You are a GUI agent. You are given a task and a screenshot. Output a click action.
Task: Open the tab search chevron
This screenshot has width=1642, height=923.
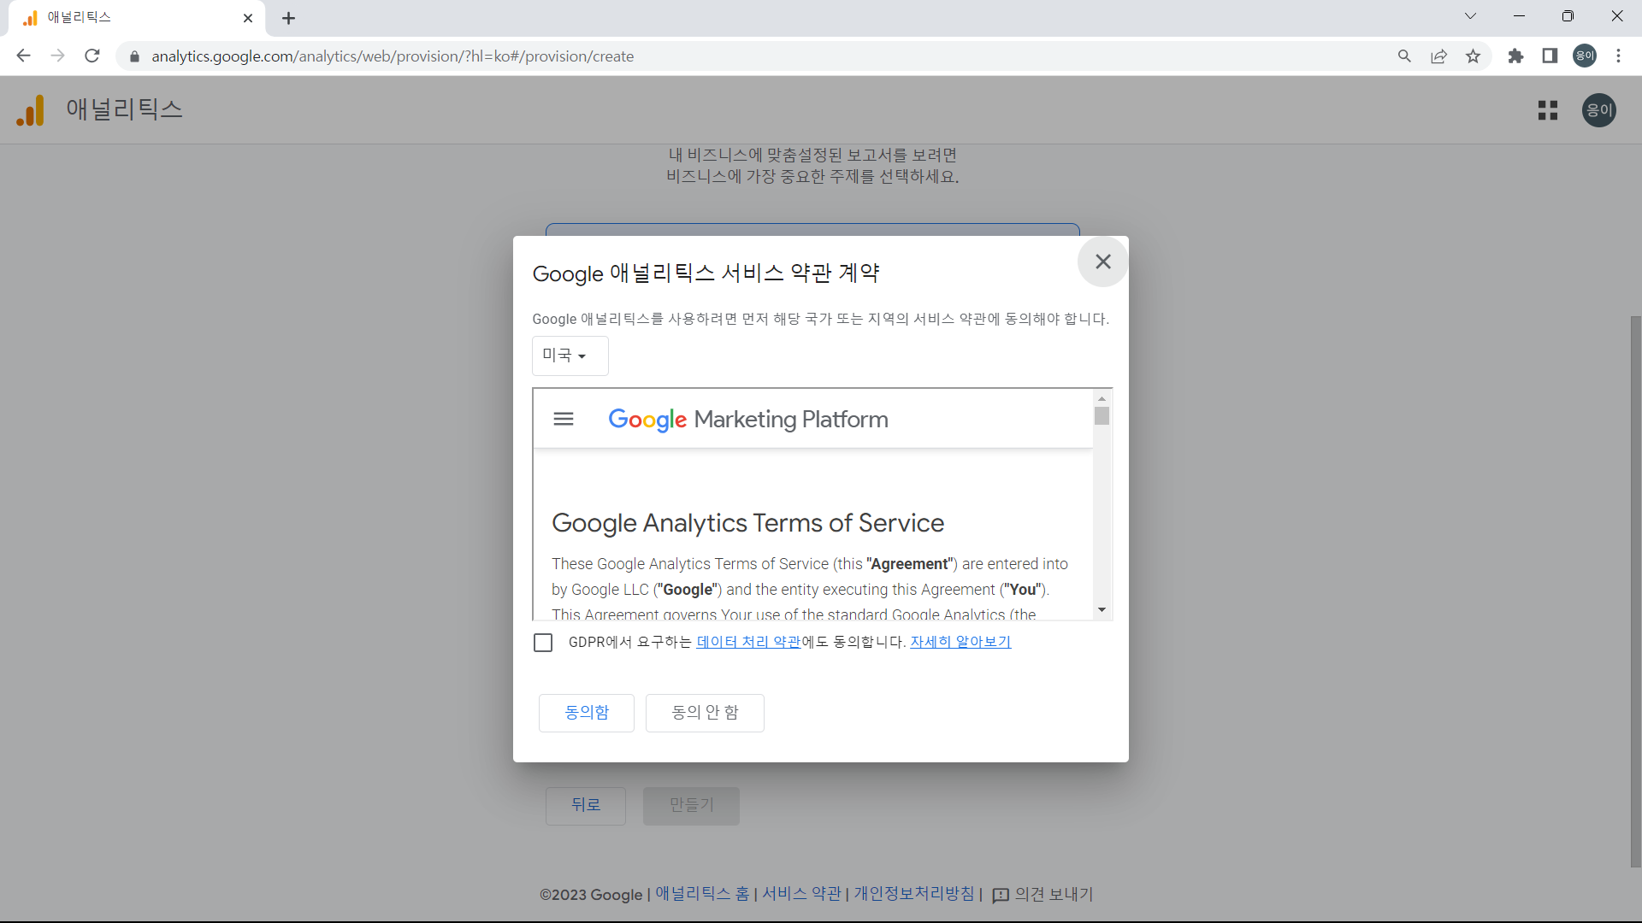point(1470,15)
